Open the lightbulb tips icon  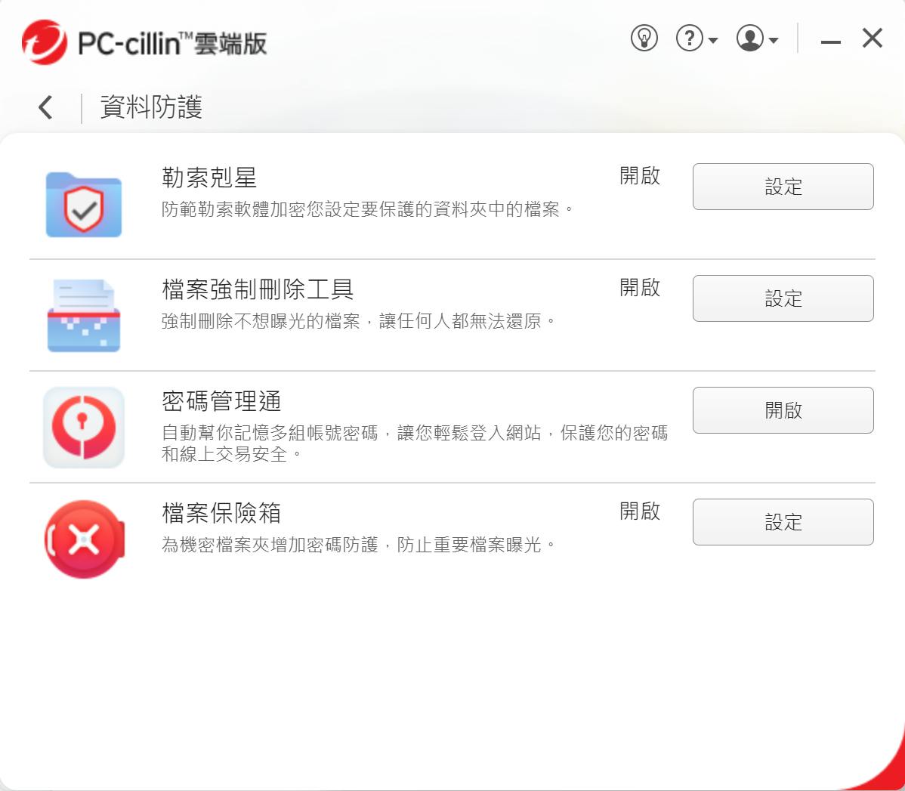click(x=644, y=39)
